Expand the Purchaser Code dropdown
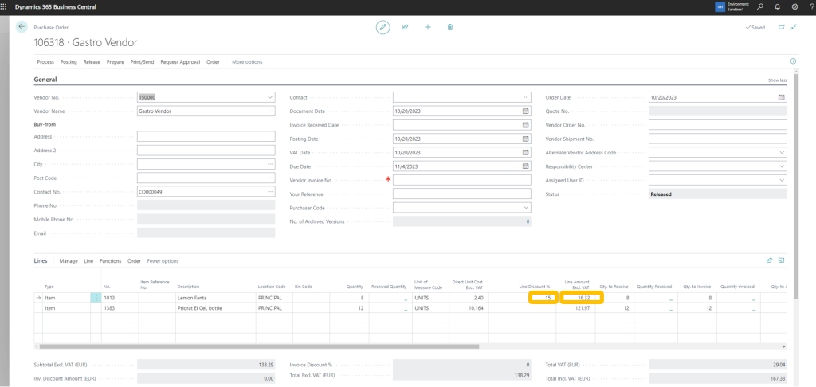This screenshot has width=816, height=387. click(526, 208)
